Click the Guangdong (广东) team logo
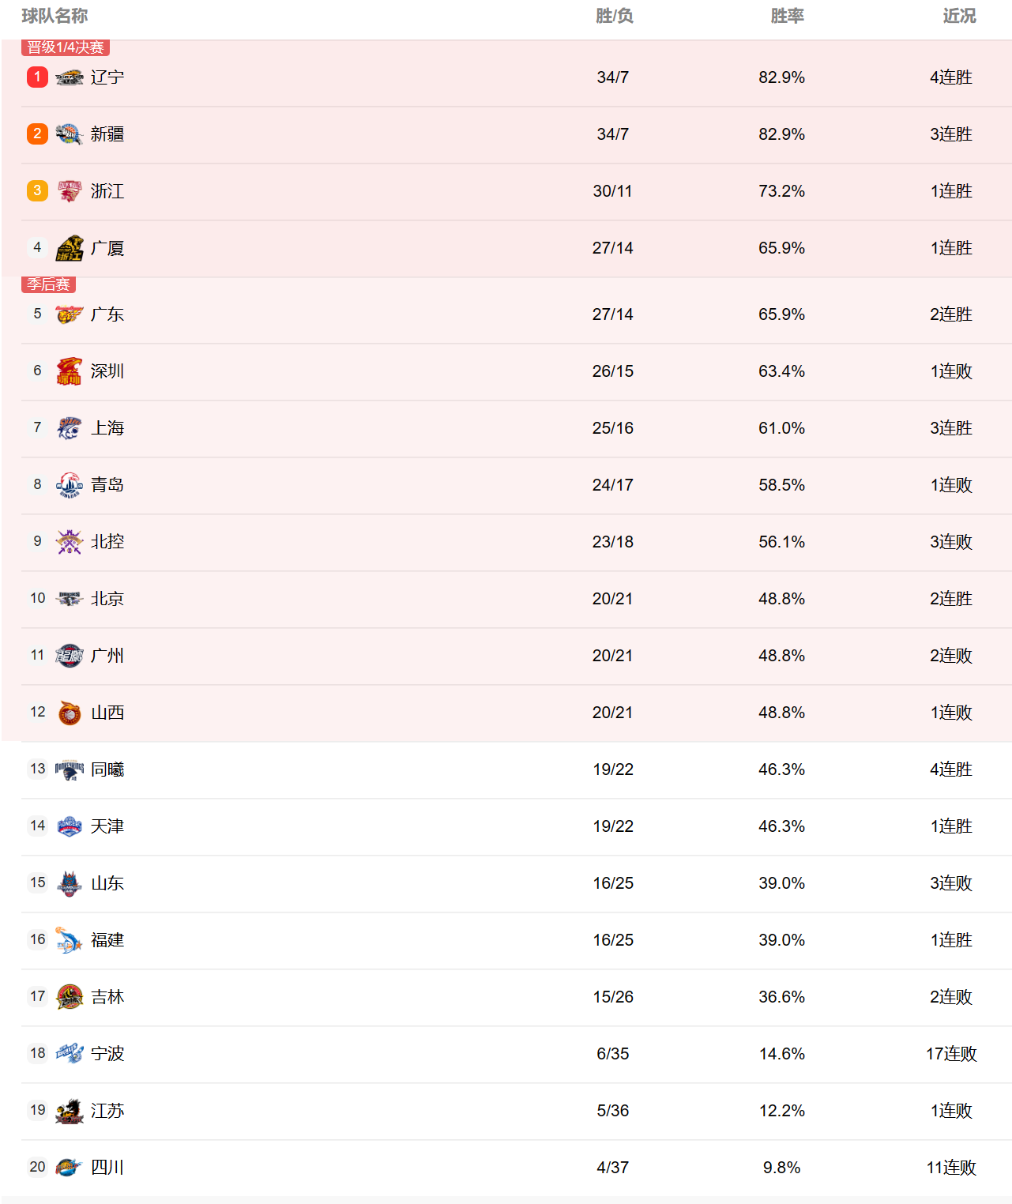Image resolution: width=1012 pixels, height=1204 pixels. [x=70, y=314]
